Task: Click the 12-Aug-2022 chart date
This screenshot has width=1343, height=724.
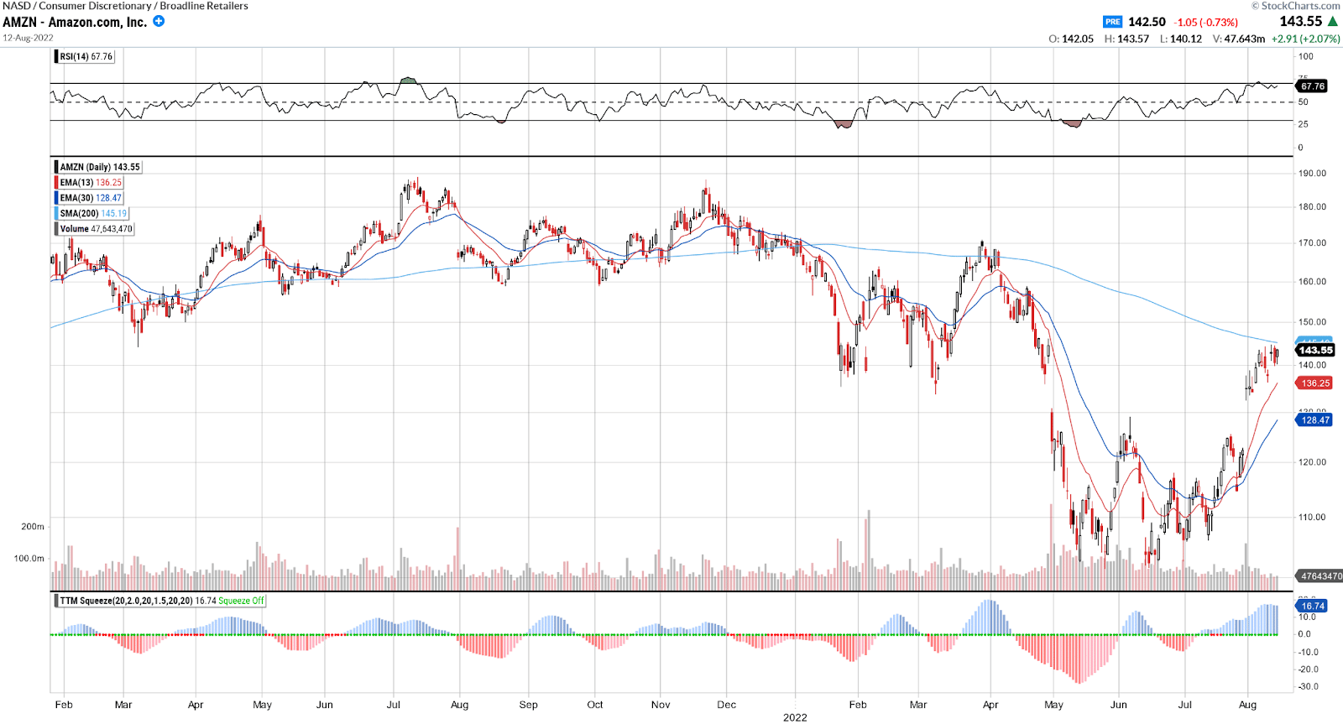Action: [28, 38]
